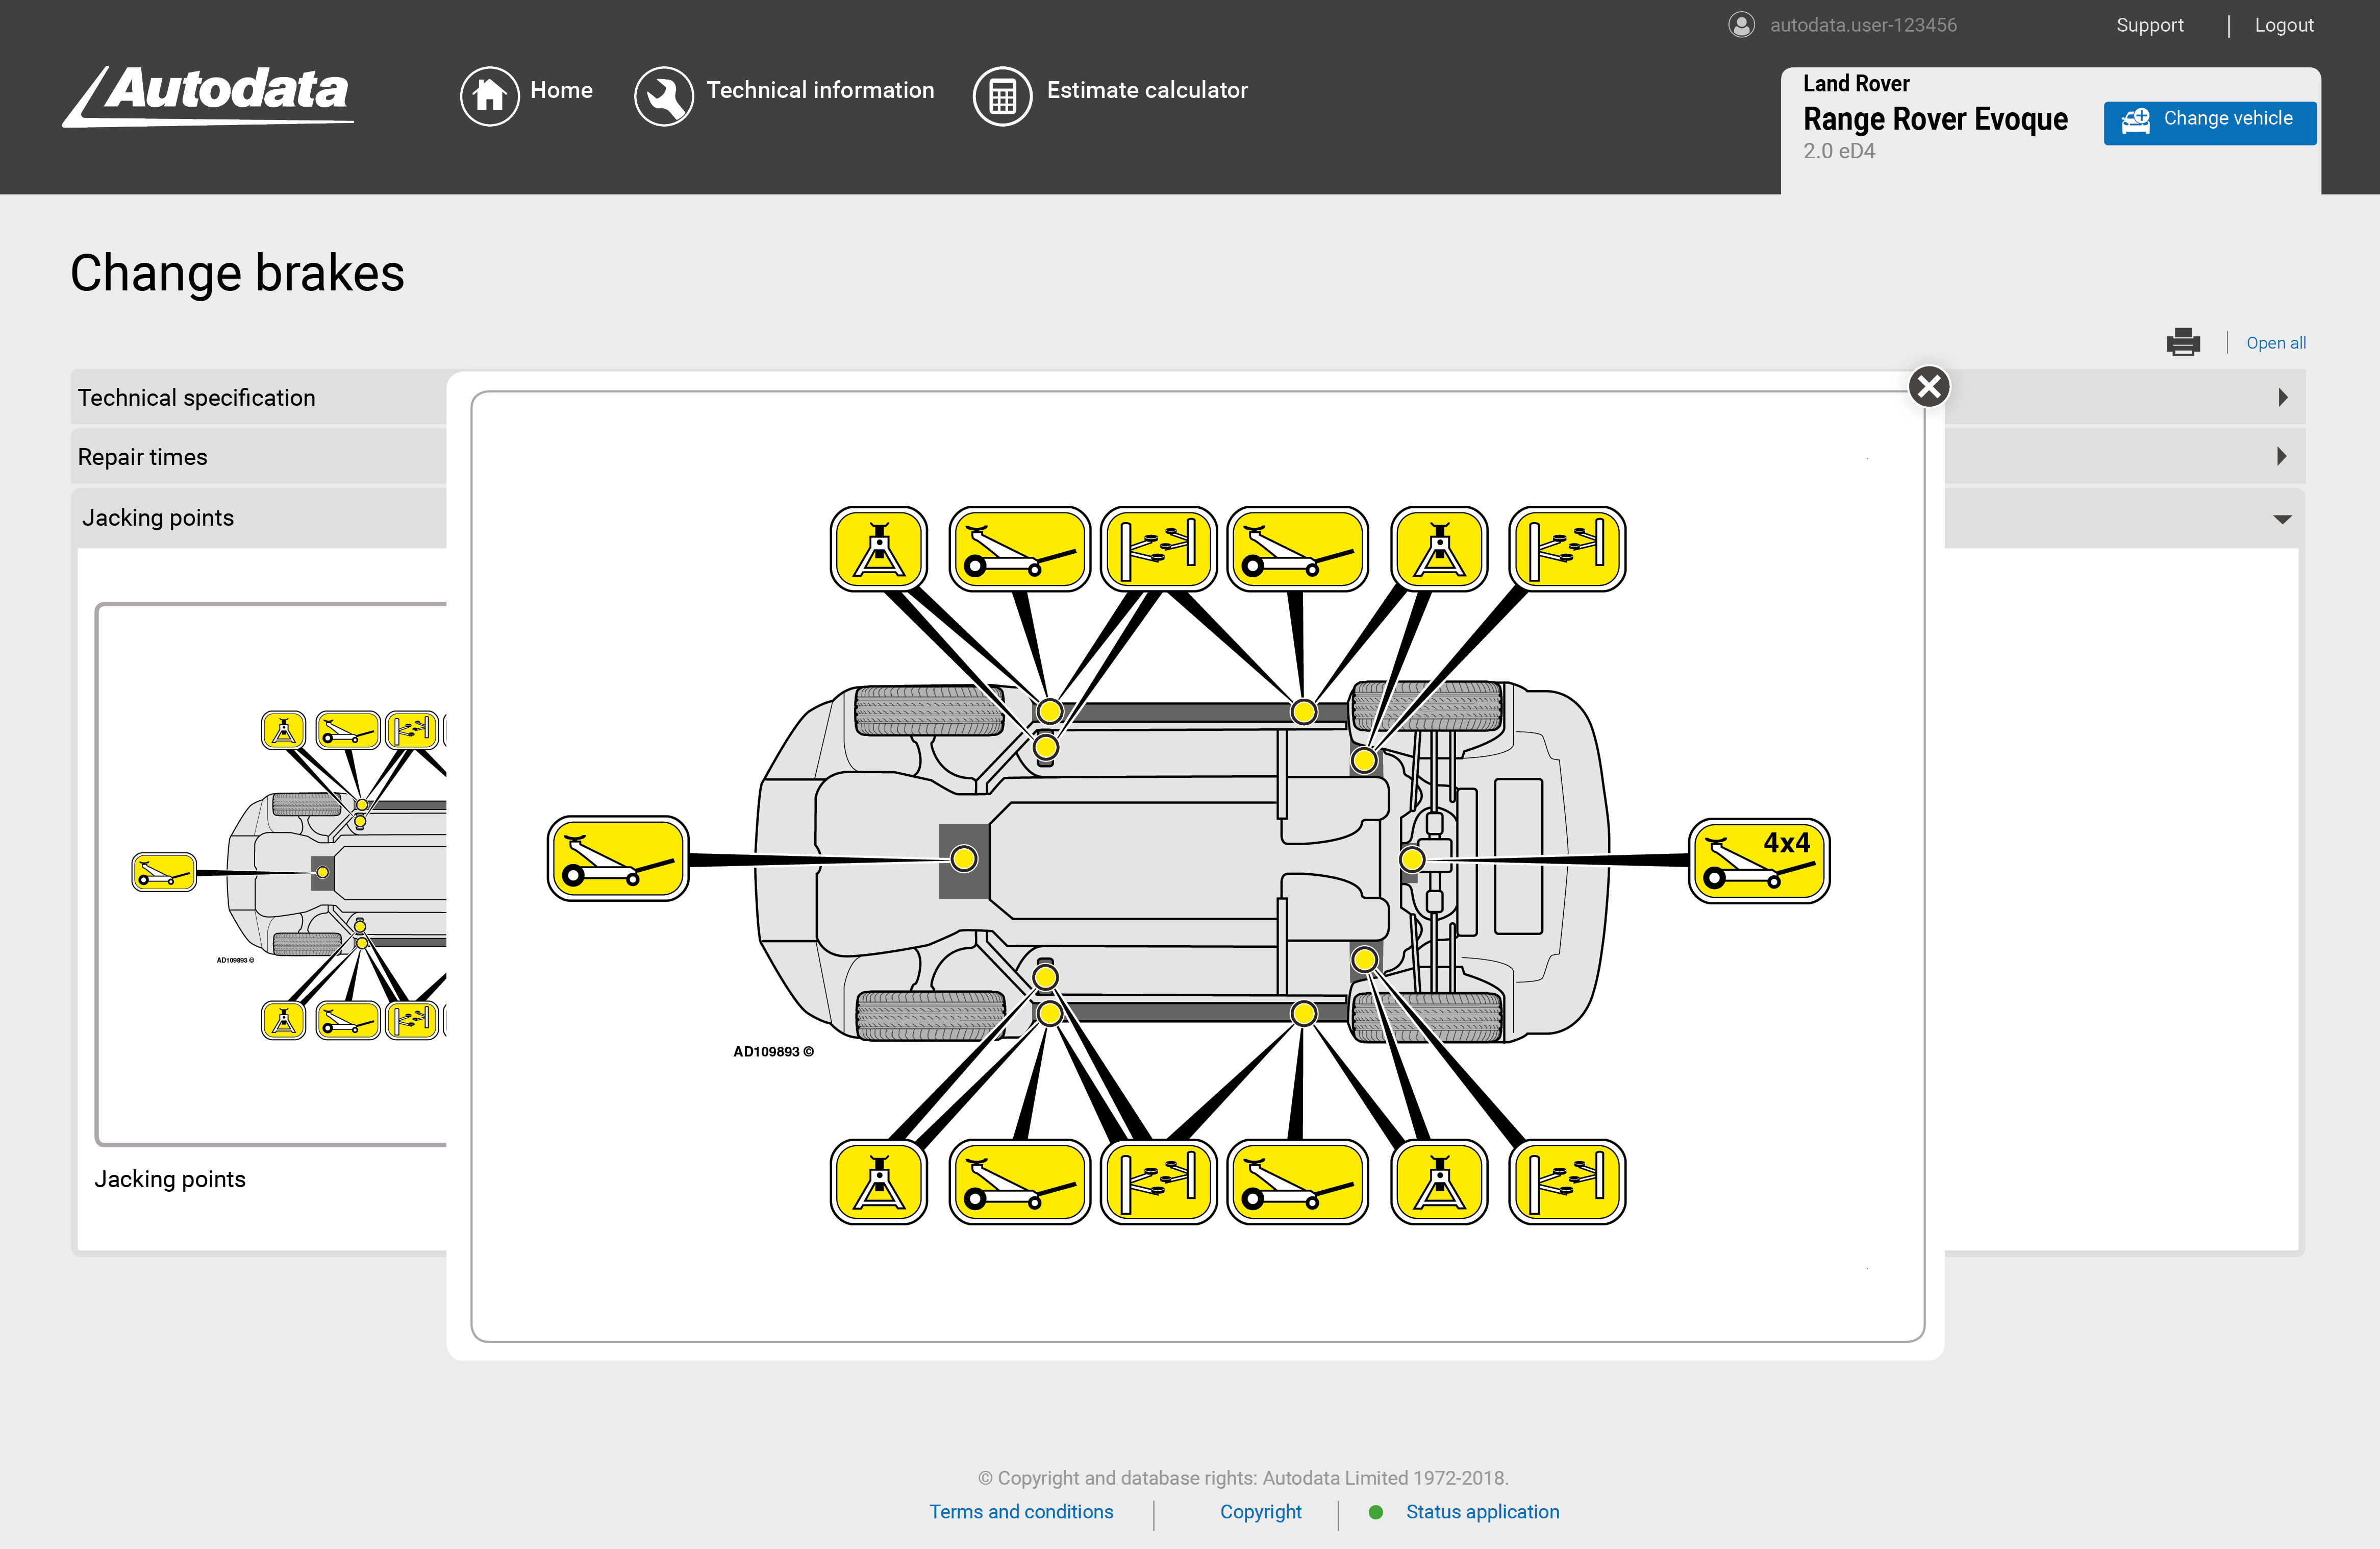This screenshot has height=1549, width=2380.
Task: Switch to the Jacking points tab
Action: (157, 518)
